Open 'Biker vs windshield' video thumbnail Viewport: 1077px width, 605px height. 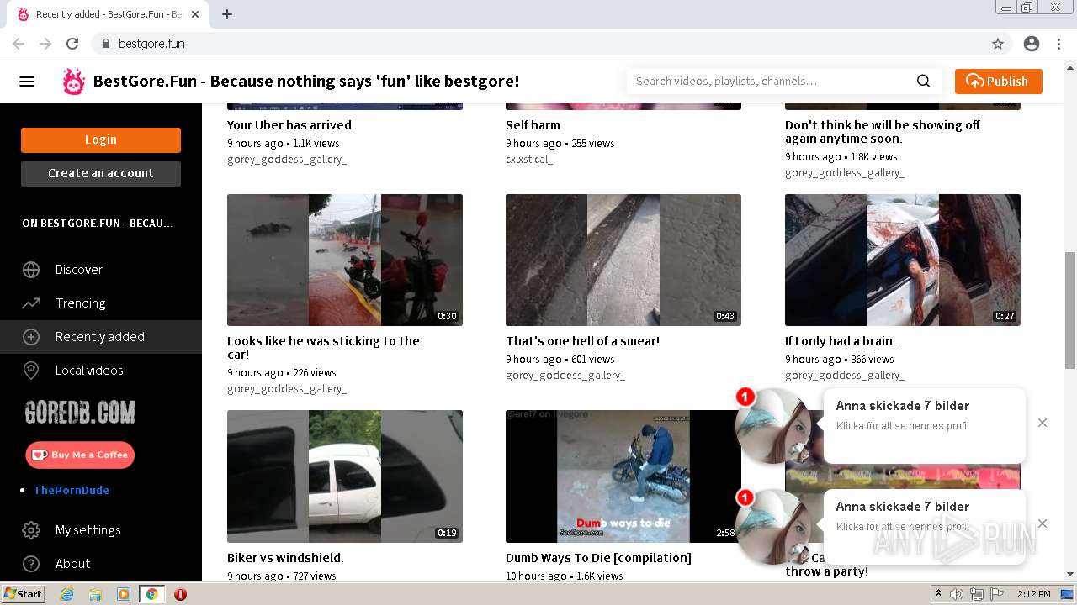point(345,476)
